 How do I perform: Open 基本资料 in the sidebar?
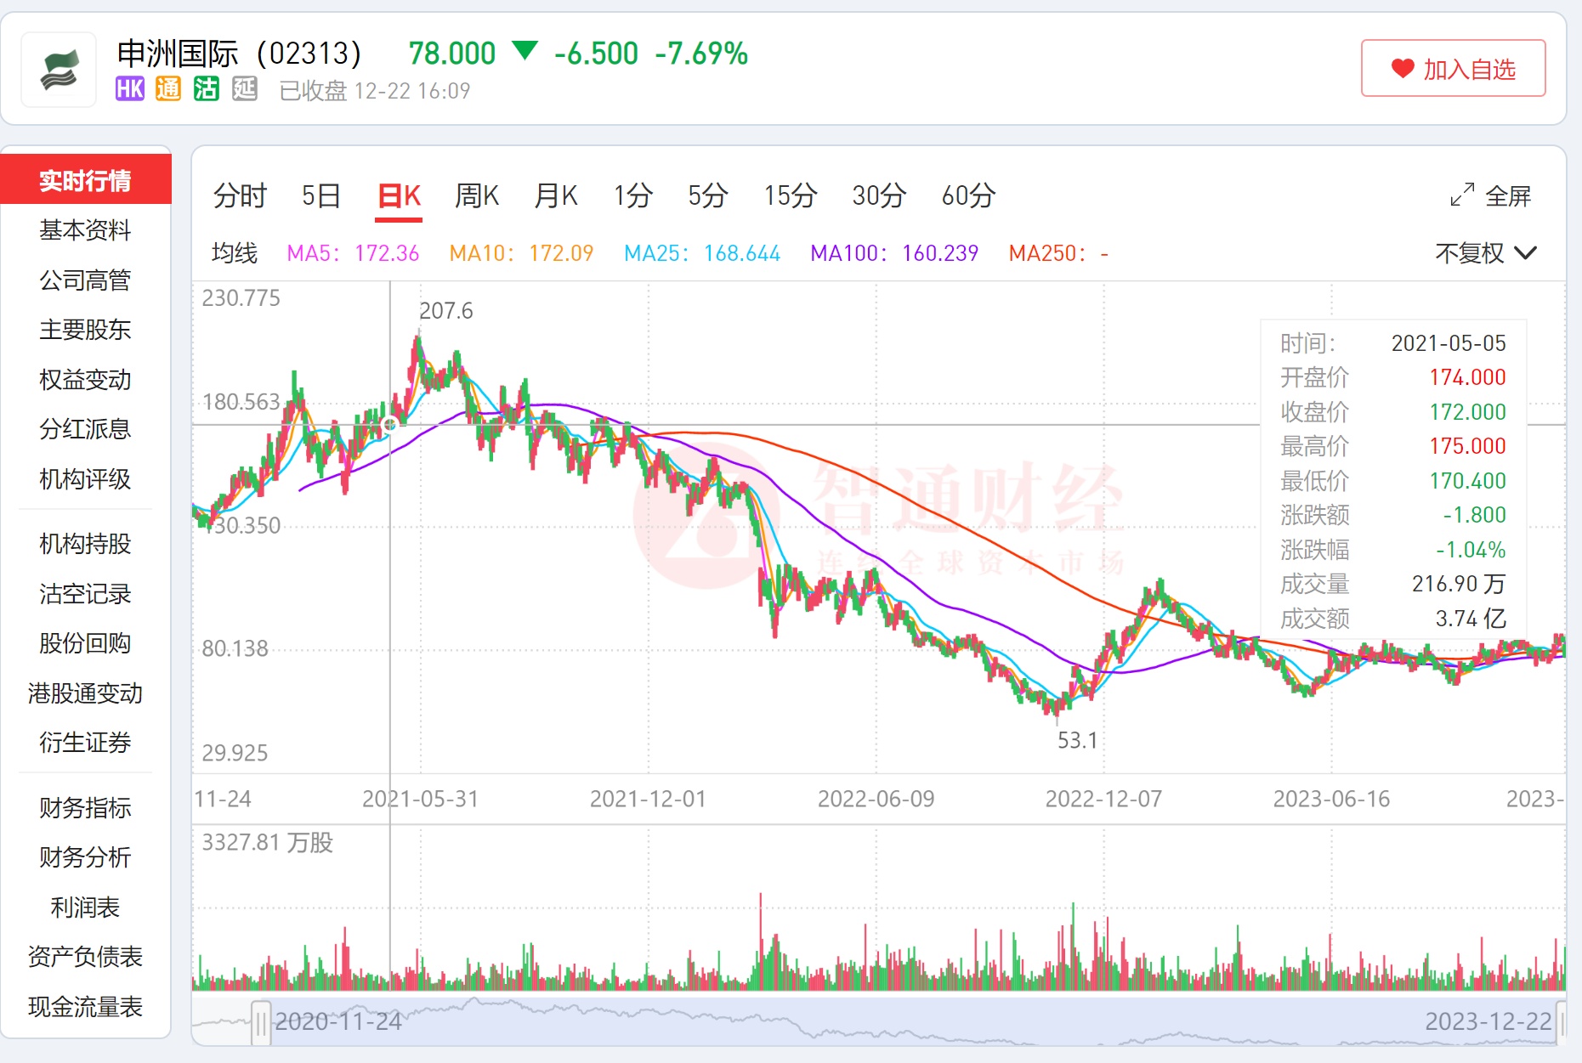[x=85, y=230]
